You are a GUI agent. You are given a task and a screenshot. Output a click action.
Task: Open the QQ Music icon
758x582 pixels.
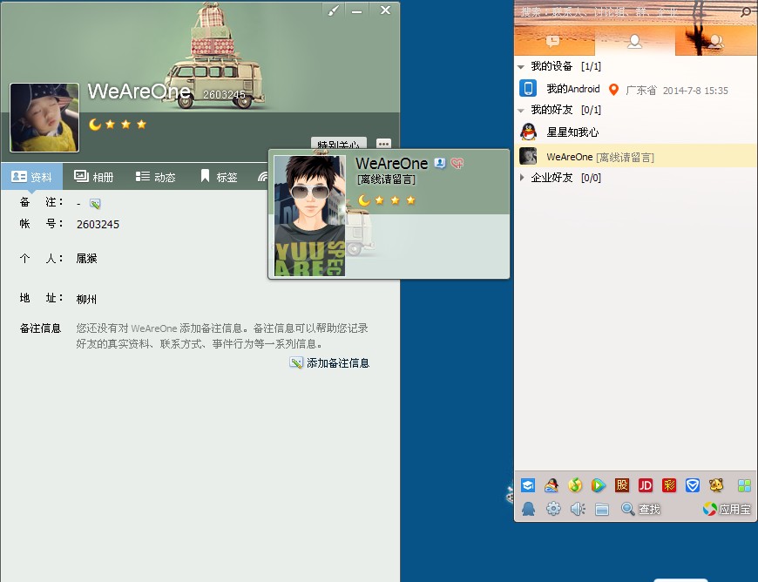(575, 484)
